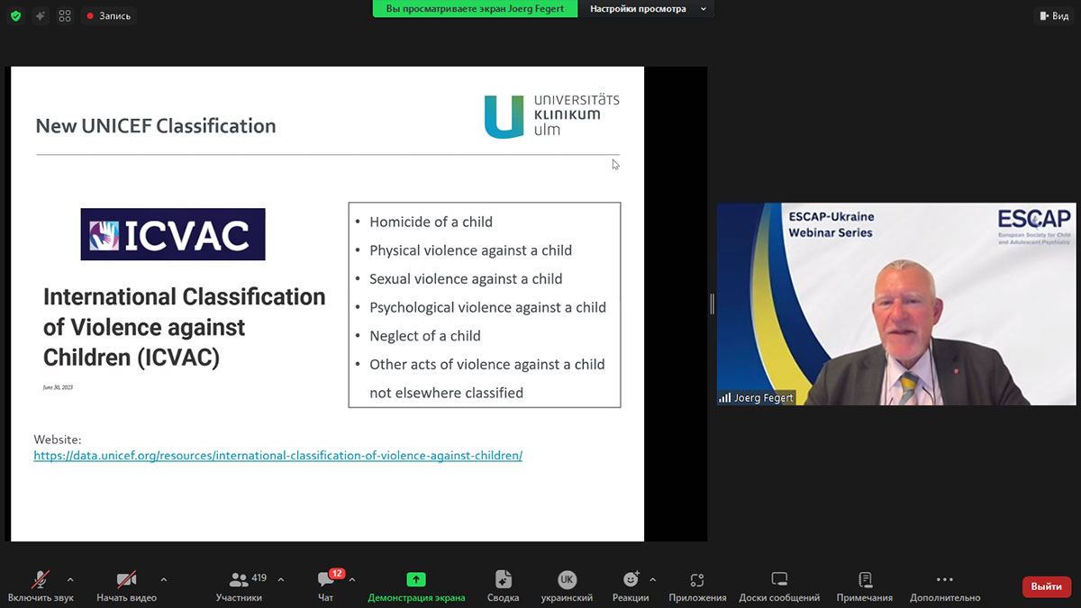1081x608 pixels.
Task: Expand reactions options arrow
Action: (x=652, y=579)
